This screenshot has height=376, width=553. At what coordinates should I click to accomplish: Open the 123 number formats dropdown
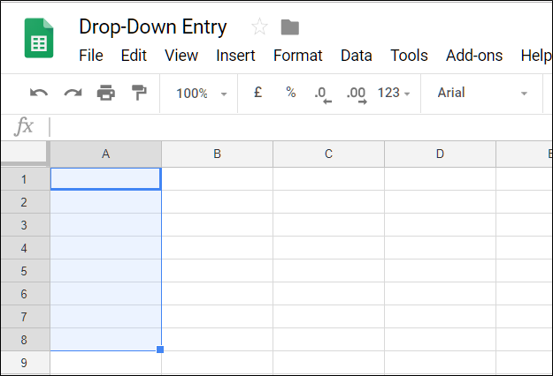(x=394, y=93)
